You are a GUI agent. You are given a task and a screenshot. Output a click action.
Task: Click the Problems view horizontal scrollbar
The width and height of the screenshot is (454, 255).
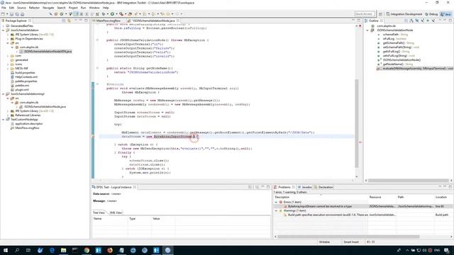coord(348,237)
